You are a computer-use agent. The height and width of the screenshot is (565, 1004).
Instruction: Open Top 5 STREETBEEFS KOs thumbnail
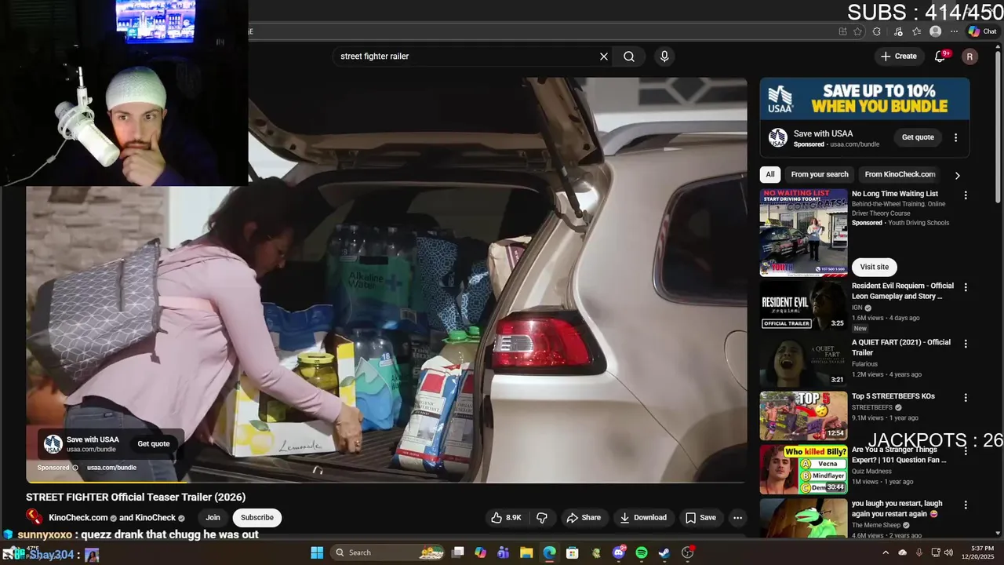[x=803, y=416]
